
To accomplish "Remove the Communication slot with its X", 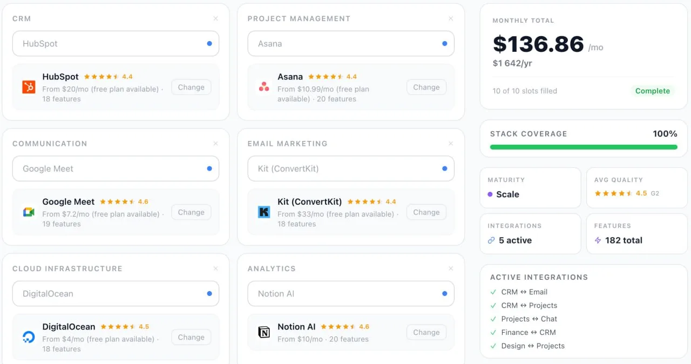I will (x=216, y=144).
